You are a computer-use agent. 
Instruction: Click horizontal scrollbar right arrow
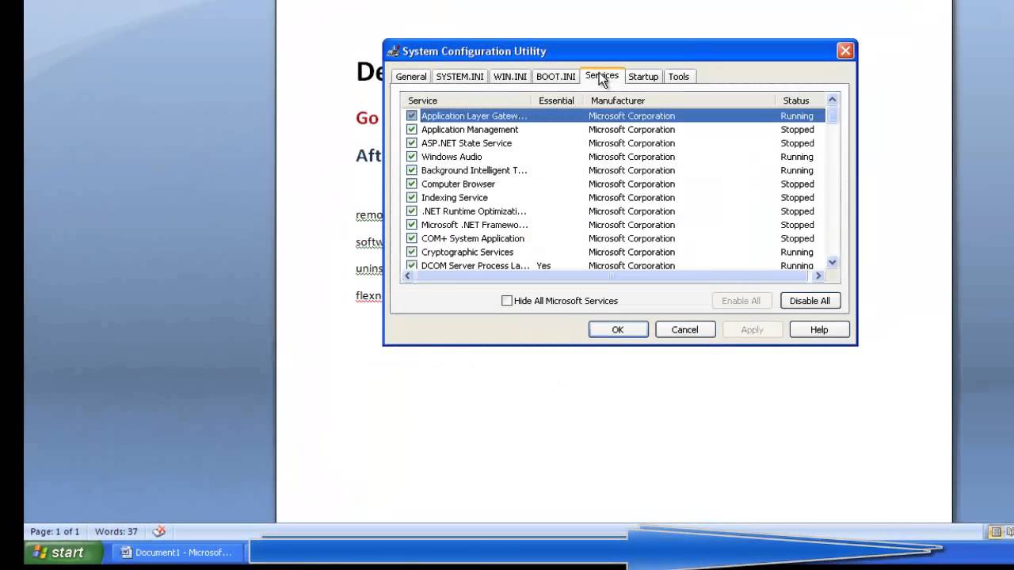pos(819,276)
